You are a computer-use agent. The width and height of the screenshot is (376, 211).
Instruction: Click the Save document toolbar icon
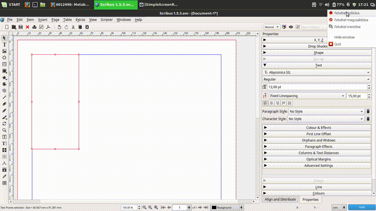(21, 27)
